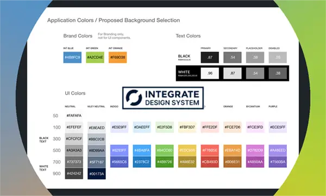The height and width of the screenshot is (196, 326).
Task: Choose the #4B9726 green 700 swatch
Action: (165, 162)
